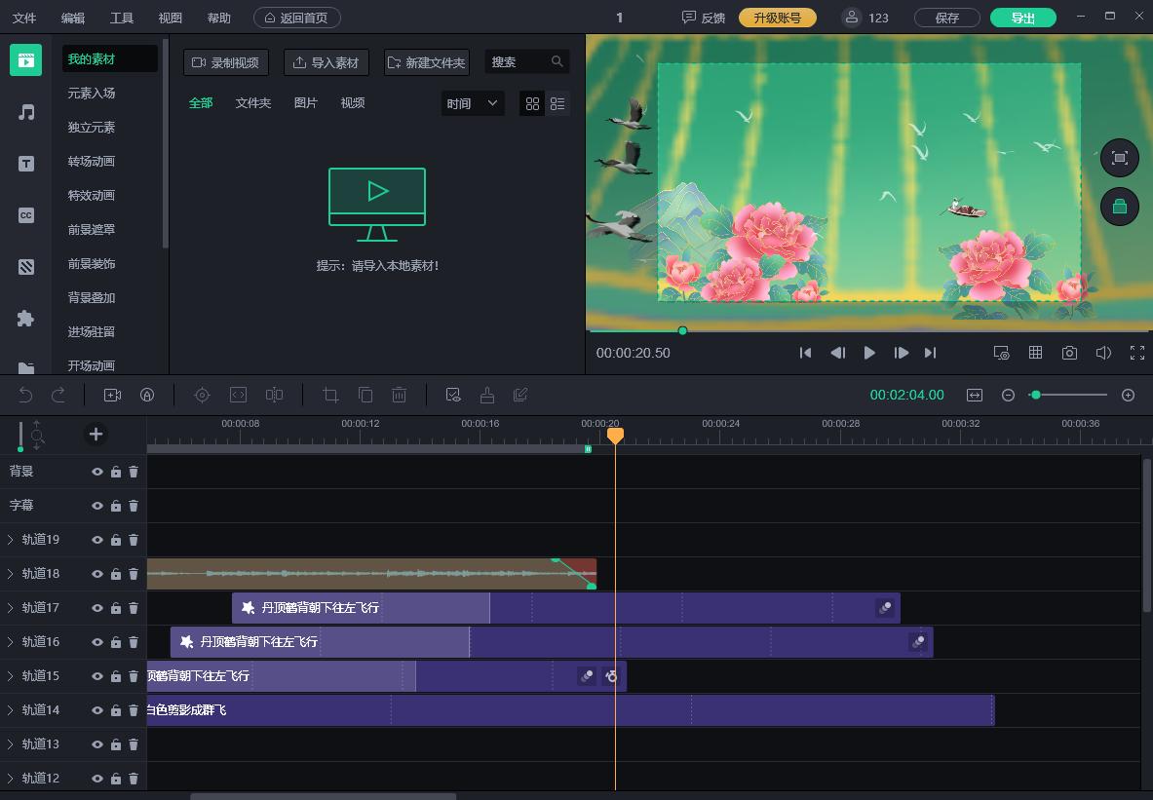Open the text titles panel

pos(24,163)
